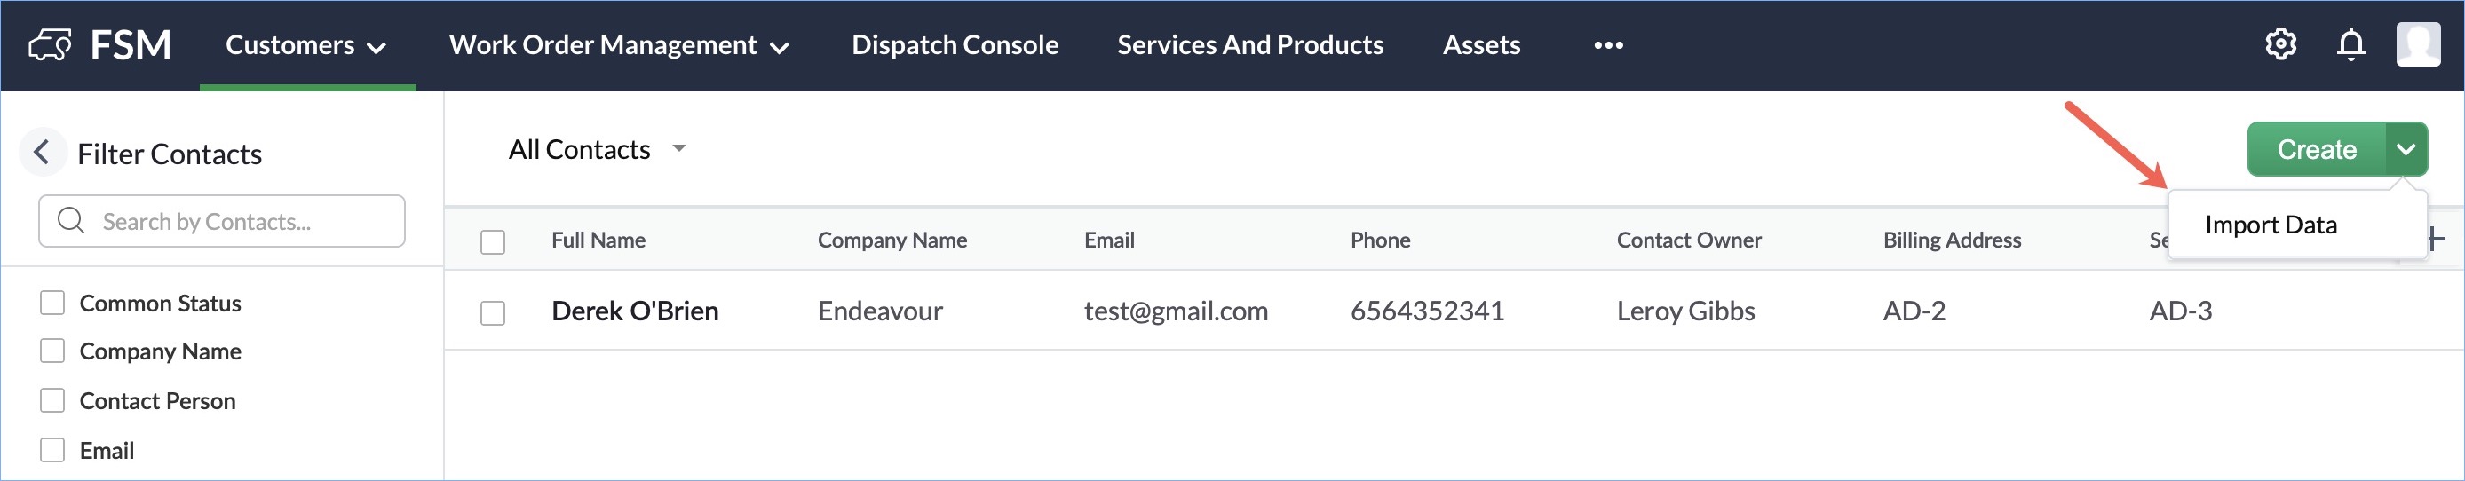
Task: Go to Dispatch Console tab
Action: (x=954, y=45)
